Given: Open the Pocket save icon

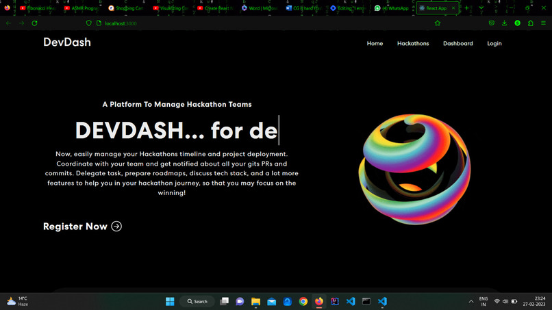Looking at the screenshot, I should [x=492, y=23].
